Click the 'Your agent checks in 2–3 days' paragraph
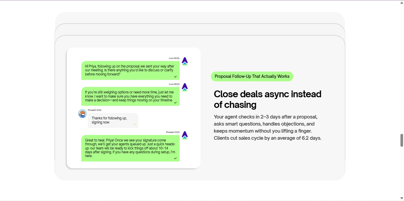Image resolution: width=404 pixels, height=201 pixels. click(267, 127)
